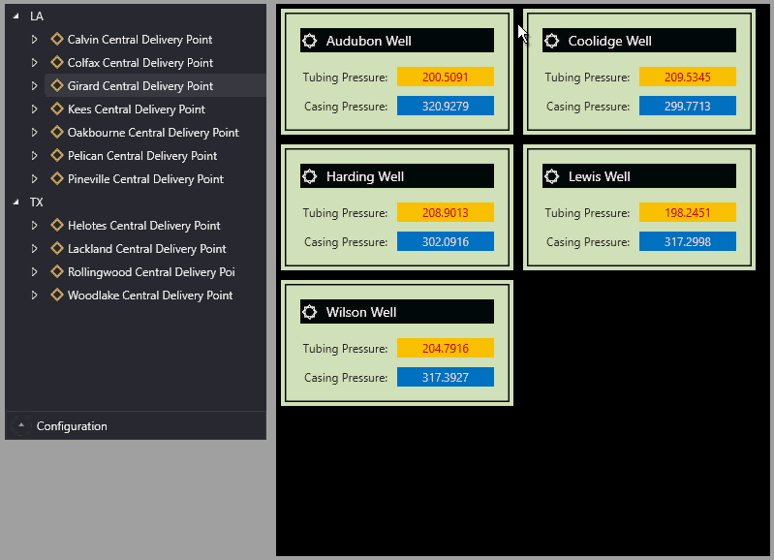Expand the Configuration panel arrow
This screenshot has height=560, width=774.
[20, 425]
